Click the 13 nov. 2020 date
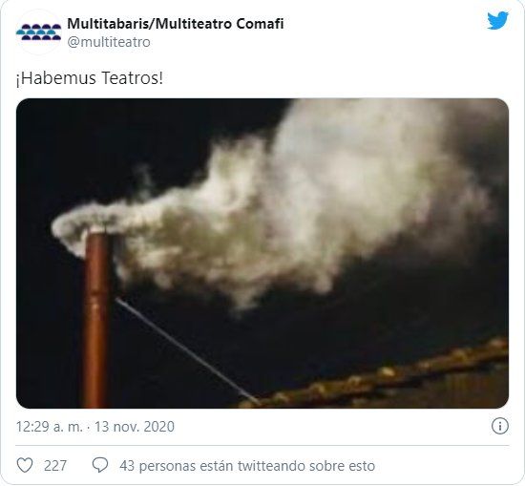 135,427
